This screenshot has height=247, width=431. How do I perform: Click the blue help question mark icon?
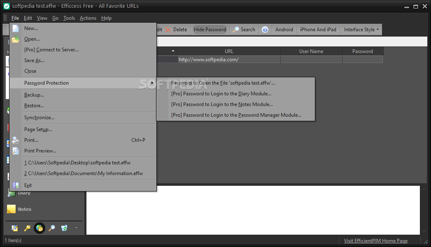(265, 30)
